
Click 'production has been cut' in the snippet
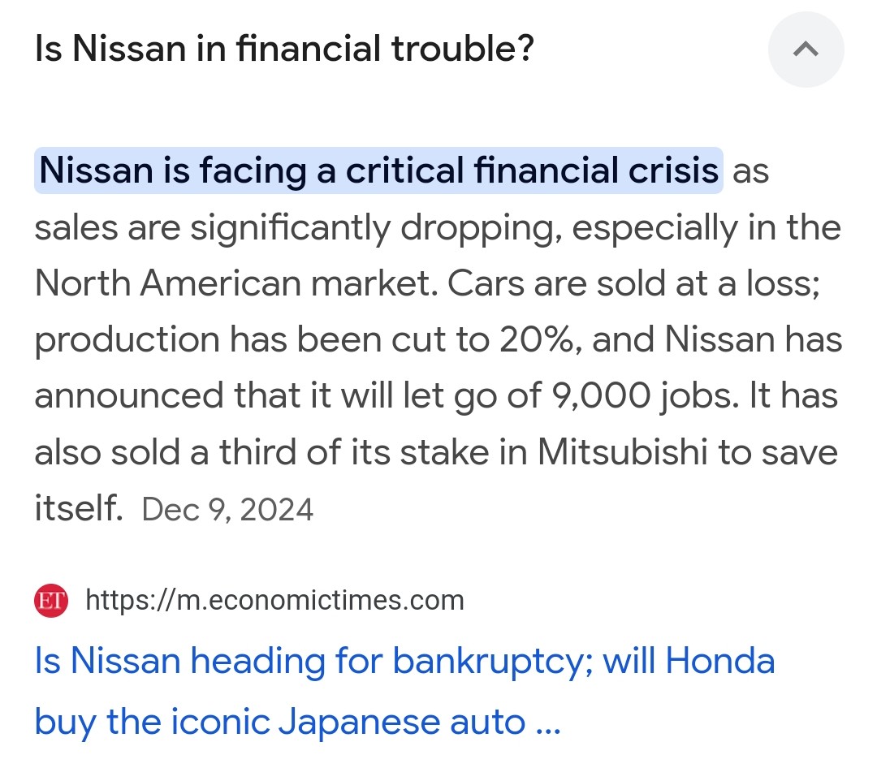(x=252, y=339)
